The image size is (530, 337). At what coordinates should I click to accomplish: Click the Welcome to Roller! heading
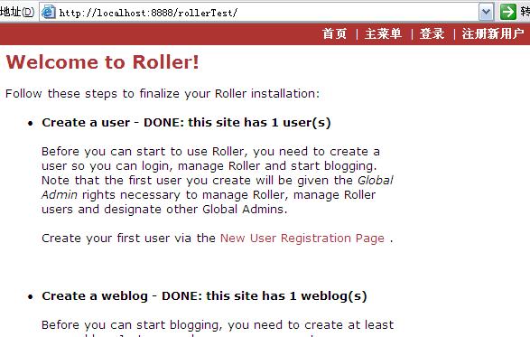(x=103, y=62)
